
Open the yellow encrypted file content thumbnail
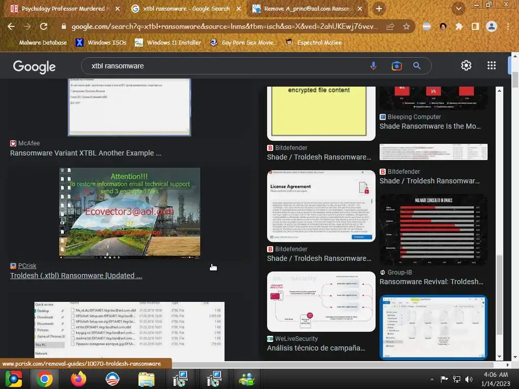(x=321, y=113)
